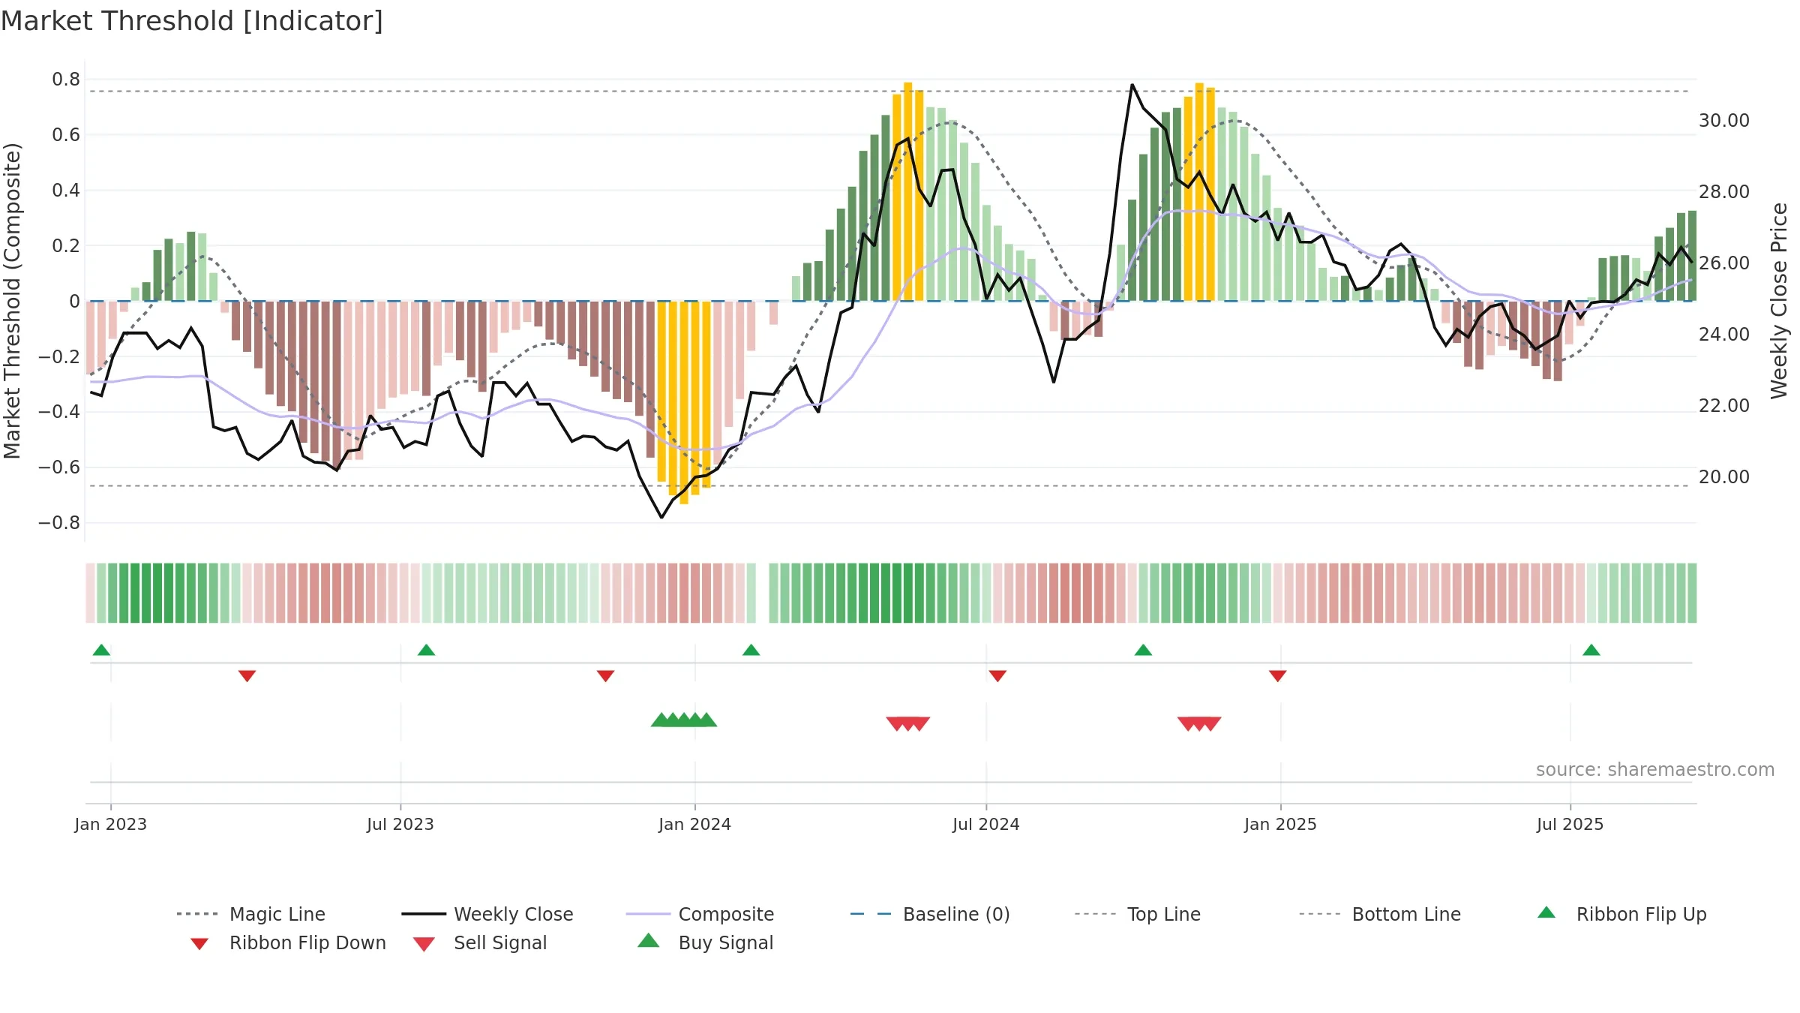This screenshot has width=1800, height=1013.
Task: Click the ribbon flip down marker at Jan 2025
Action: pos(1278,676)
